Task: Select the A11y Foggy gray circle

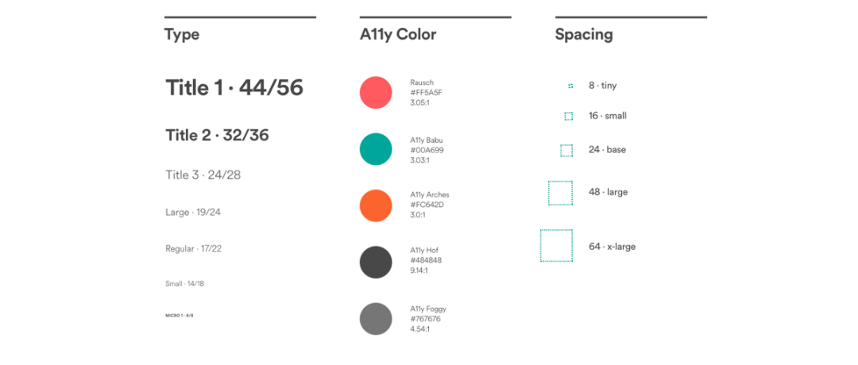Action: [x=375, y=318]
